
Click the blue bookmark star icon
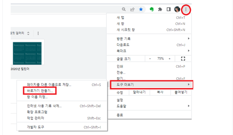tap(141, 9)
